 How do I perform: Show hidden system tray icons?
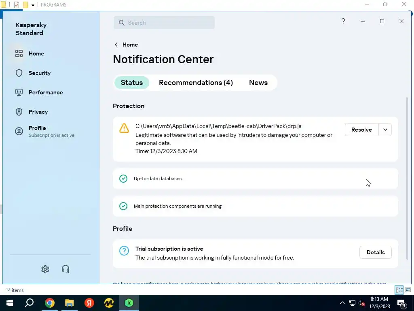click(342, 303)
